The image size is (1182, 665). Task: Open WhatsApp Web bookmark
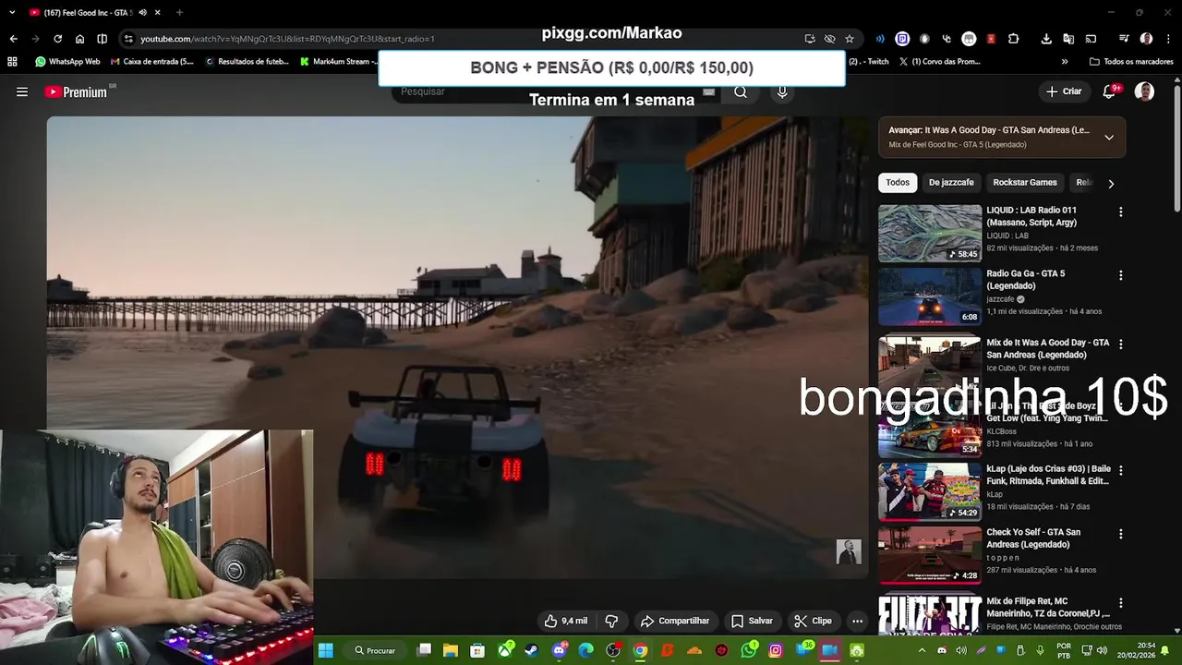67,62
